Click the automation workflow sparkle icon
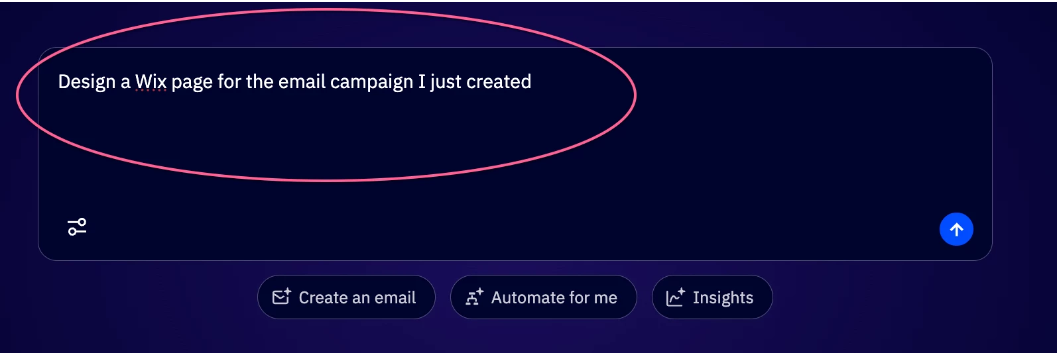The image size is (1057, 353). 474,297
